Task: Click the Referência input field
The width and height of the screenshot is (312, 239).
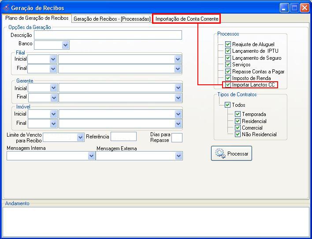Action: [123, 137]
